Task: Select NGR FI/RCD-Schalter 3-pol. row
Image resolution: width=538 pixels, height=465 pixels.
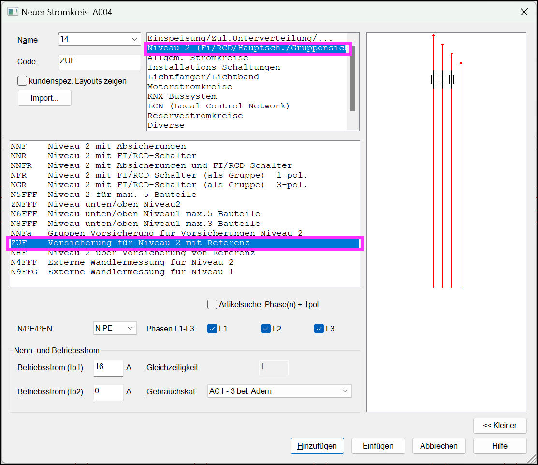Action: coord(185,185)
